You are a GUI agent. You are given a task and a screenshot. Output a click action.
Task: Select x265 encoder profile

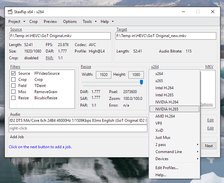pos(174,81)
